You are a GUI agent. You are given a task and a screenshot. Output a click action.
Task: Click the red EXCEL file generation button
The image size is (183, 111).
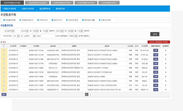pos(159,42)
